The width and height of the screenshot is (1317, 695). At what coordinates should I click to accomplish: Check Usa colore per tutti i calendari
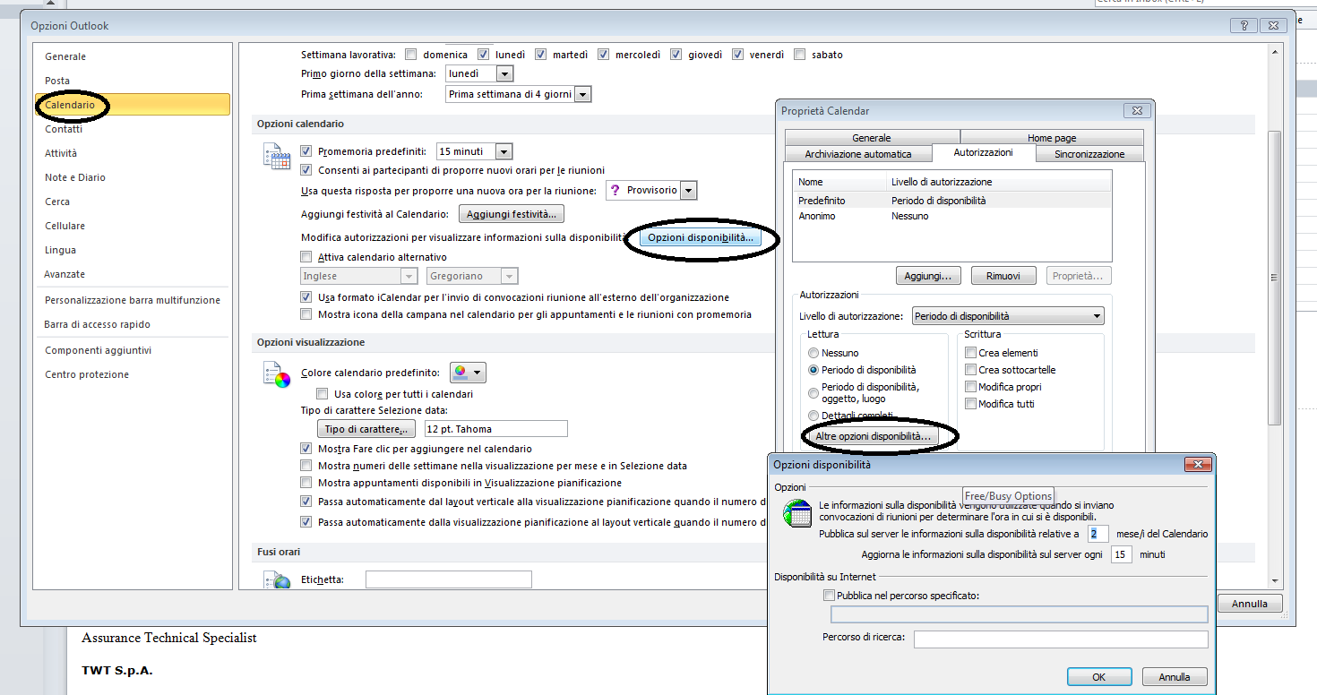click(x=323, y=394)
